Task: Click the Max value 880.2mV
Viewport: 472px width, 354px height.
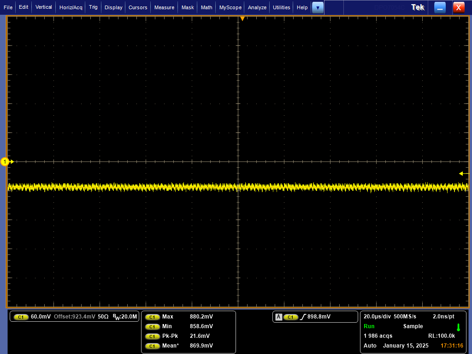Action: tap(201, 317)
